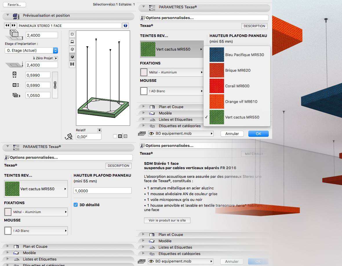Choose Bleu Pacifique MR530 from the menu
The height and width of the screenshot is (266, 342).
237,55
